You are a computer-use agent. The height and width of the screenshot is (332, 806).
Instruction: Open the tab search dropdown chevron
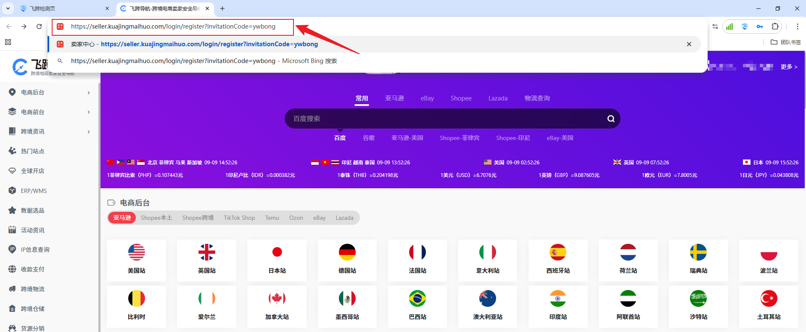click(x=8, y=8)
